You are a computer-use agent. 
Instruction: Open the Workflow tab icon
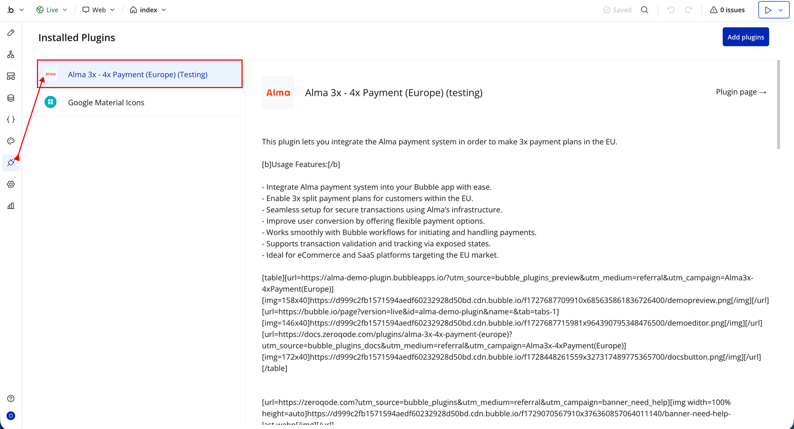(11, 55)
